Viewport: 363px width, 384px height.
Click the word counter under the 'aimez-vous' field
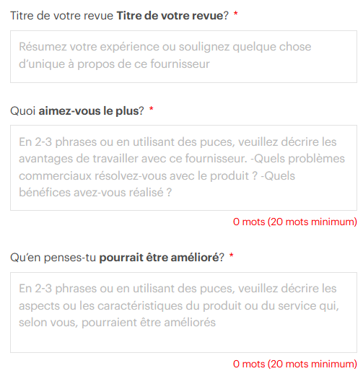pyautogui.click(x=295, y=222)
